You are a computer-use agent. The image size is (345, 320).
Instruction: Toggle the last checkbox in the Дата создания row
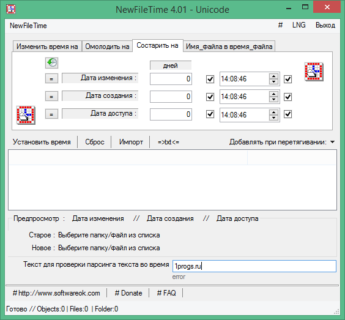287,97
